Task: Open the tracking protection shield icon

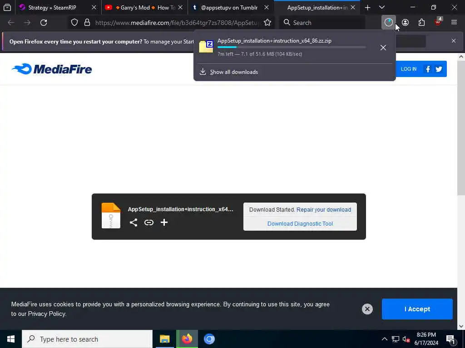Action: point(74,23)
